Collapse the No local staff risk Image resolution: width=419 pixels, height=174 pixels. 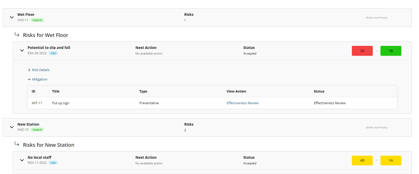tap(22, 160)
